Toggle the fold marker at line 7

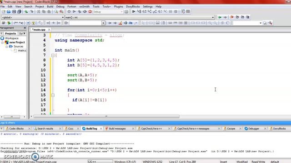53,55
